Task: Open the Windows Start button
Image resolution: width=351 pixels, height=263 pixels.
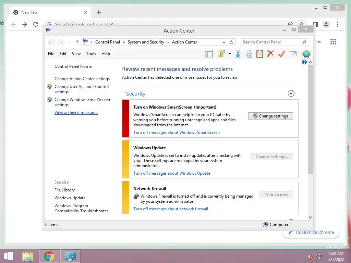Action: 8,256
